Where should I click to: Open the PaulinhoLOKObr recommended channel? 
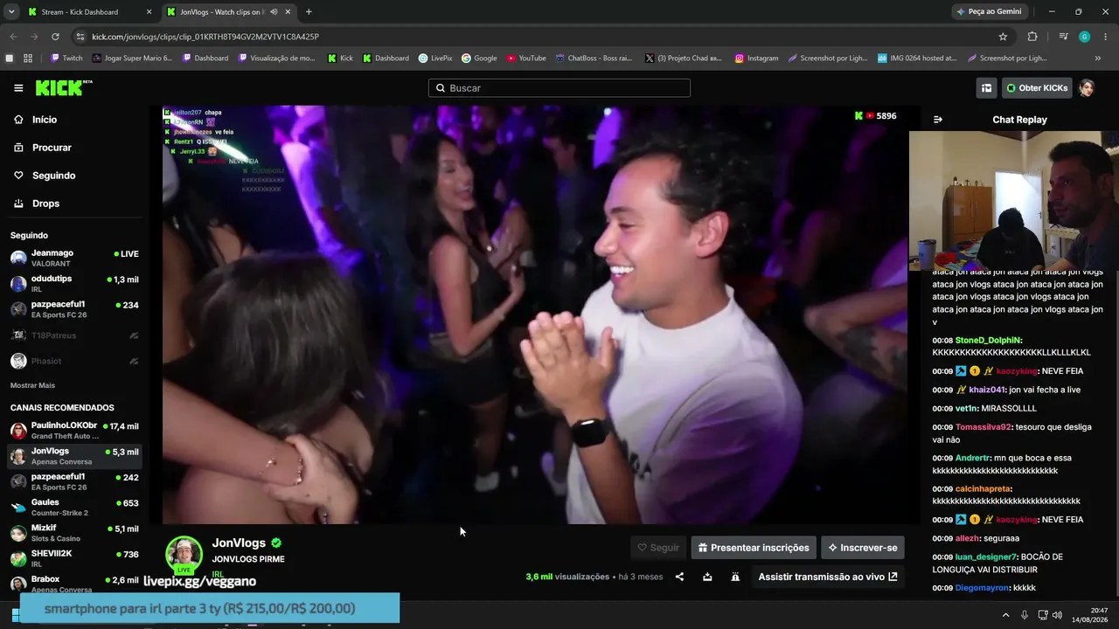tap(74, 430)
